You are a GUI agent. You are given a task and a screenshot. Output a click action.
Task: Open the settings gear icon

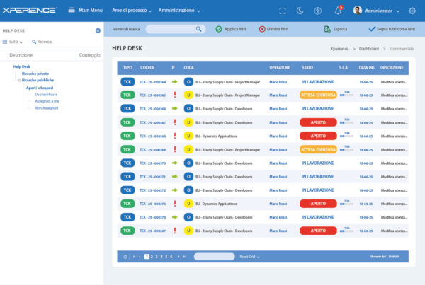click(x=413, y=11)
